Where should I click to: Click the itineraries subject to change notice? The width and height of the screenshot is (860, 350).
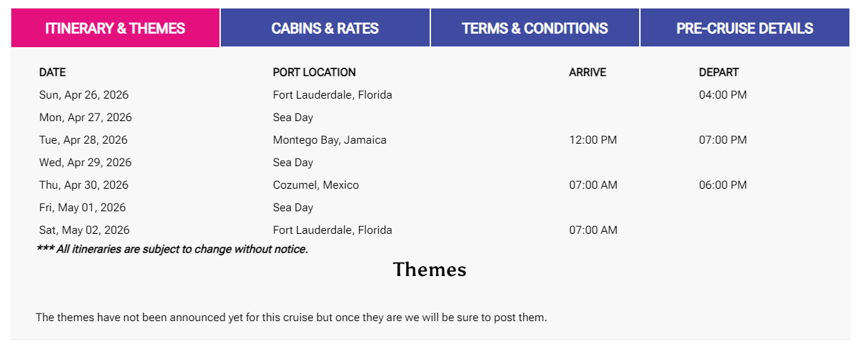(172, 249)
